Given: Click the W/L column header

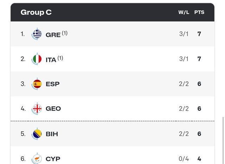Looking at the screenshot, I should 184,12.
